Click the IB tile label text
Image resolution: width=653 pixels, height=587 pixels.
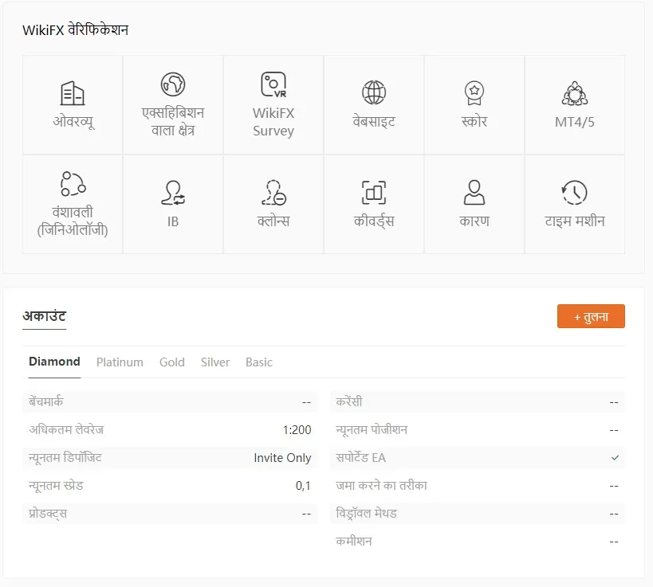pyautogui.click(x=173, y=221)
